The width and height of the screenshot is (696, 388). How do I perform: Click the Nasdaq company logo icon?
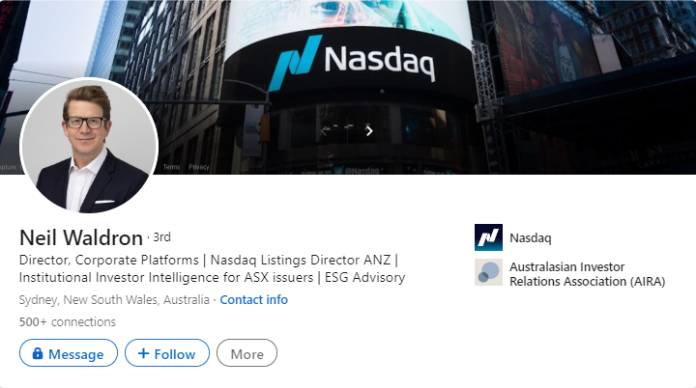click(x=488, y=237)
